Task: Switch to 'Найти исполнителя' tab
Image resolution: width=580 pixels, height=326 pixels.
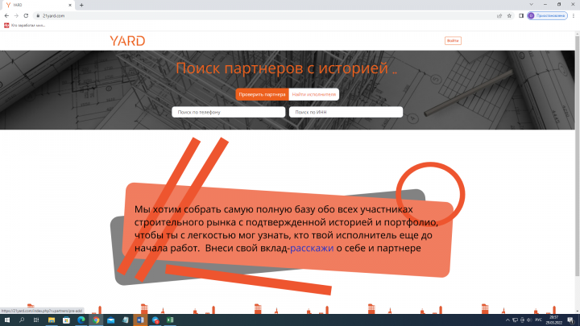Action: point(313,95)
